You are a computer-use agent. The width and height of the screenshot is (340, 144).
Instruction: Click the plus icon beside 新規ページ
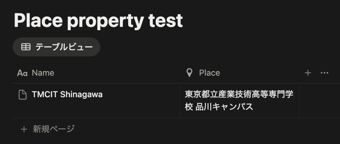click(x=24, y=129)
